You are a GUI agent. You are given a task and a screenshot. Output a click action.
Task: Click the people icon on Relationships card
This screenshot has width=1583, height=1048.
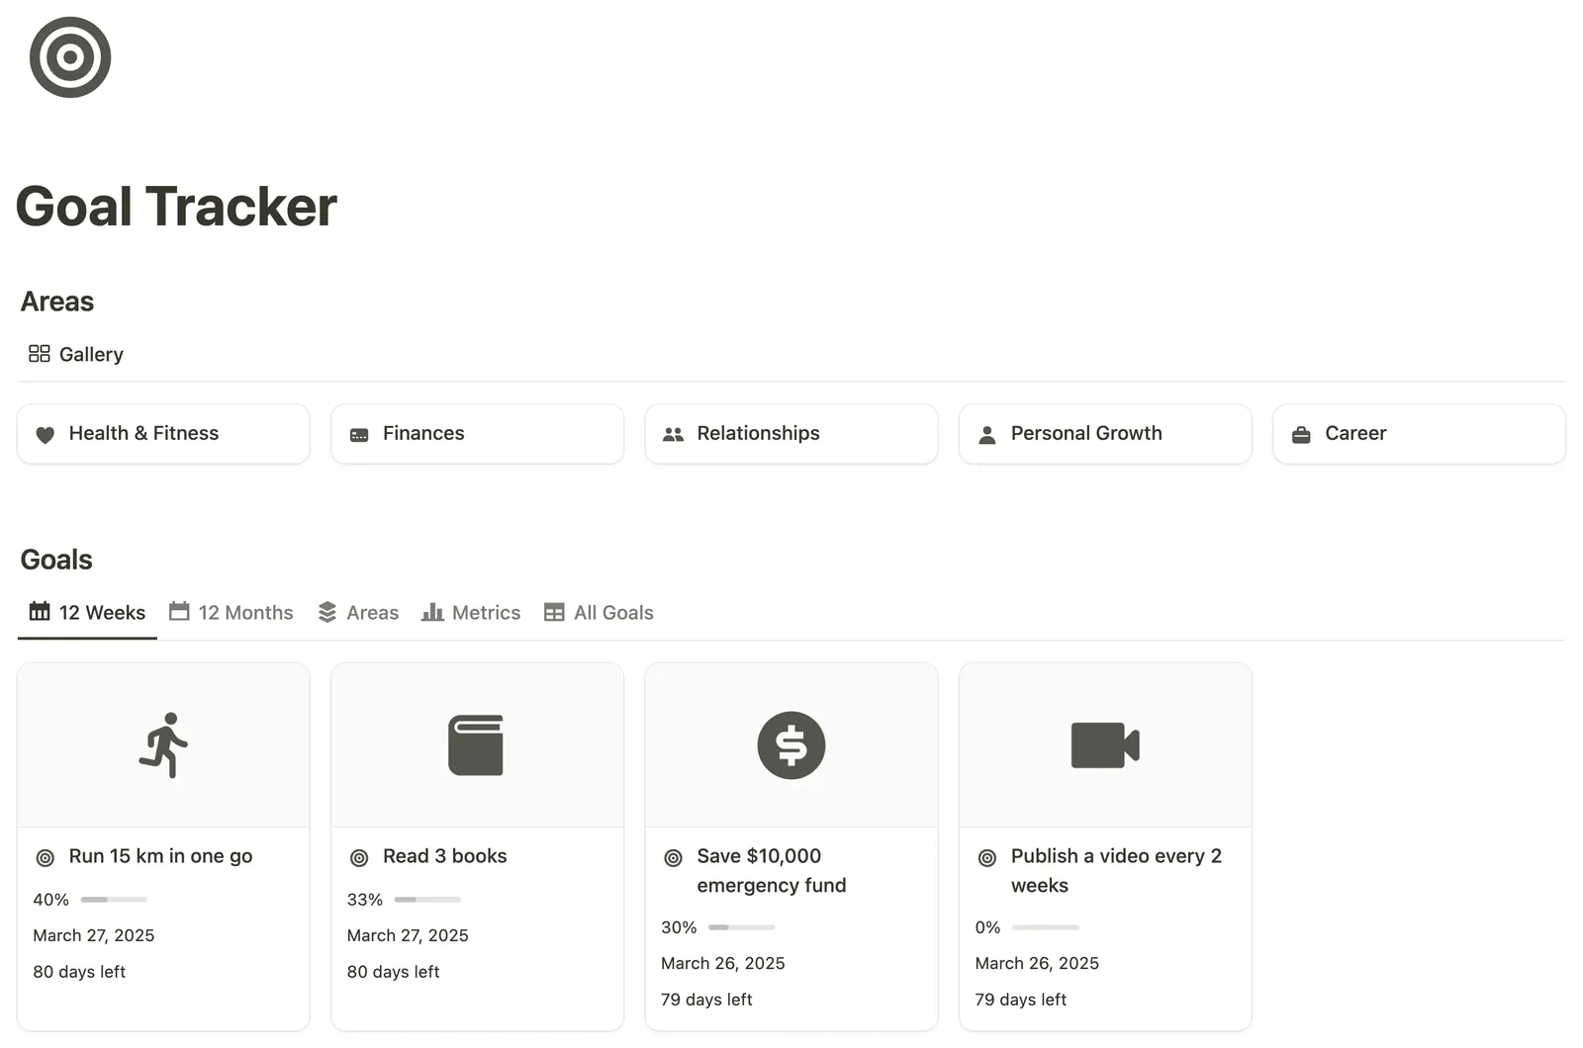tap(673, 434)
